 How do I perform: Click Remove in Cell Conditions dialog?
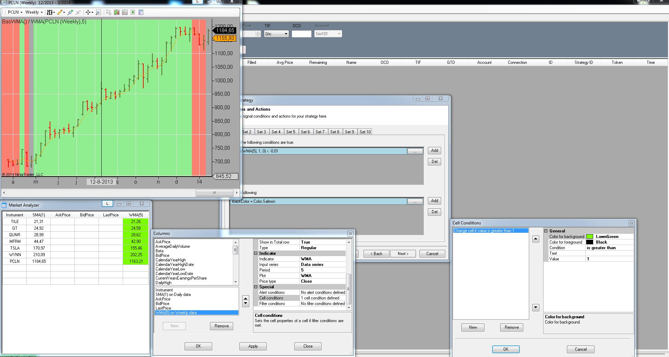click(x=511, y=327)
